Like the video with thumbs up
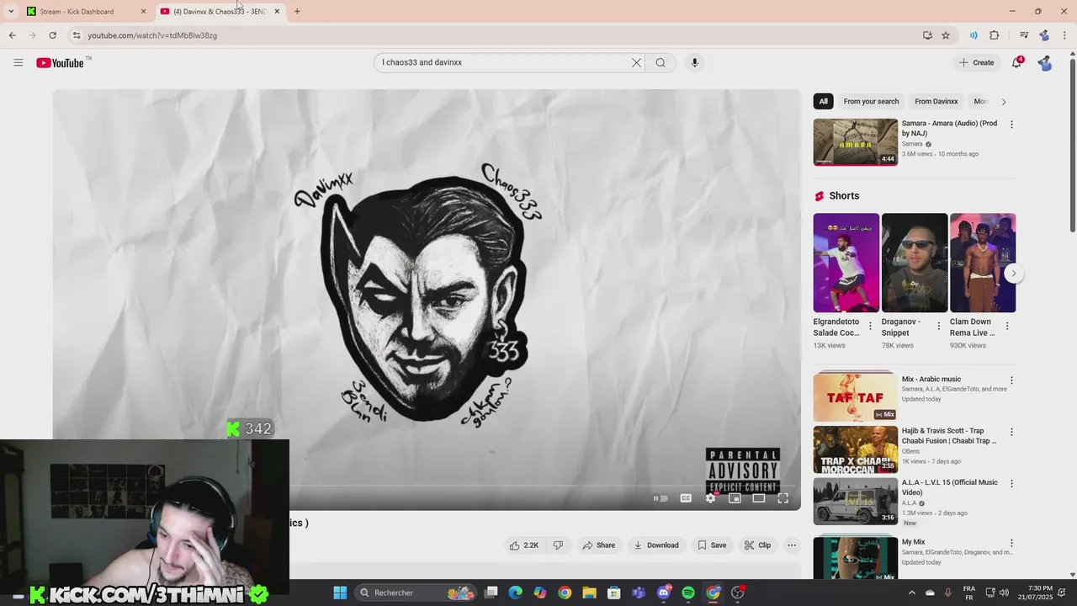Viewport: 1077px width, 606px height. (523, 545)
